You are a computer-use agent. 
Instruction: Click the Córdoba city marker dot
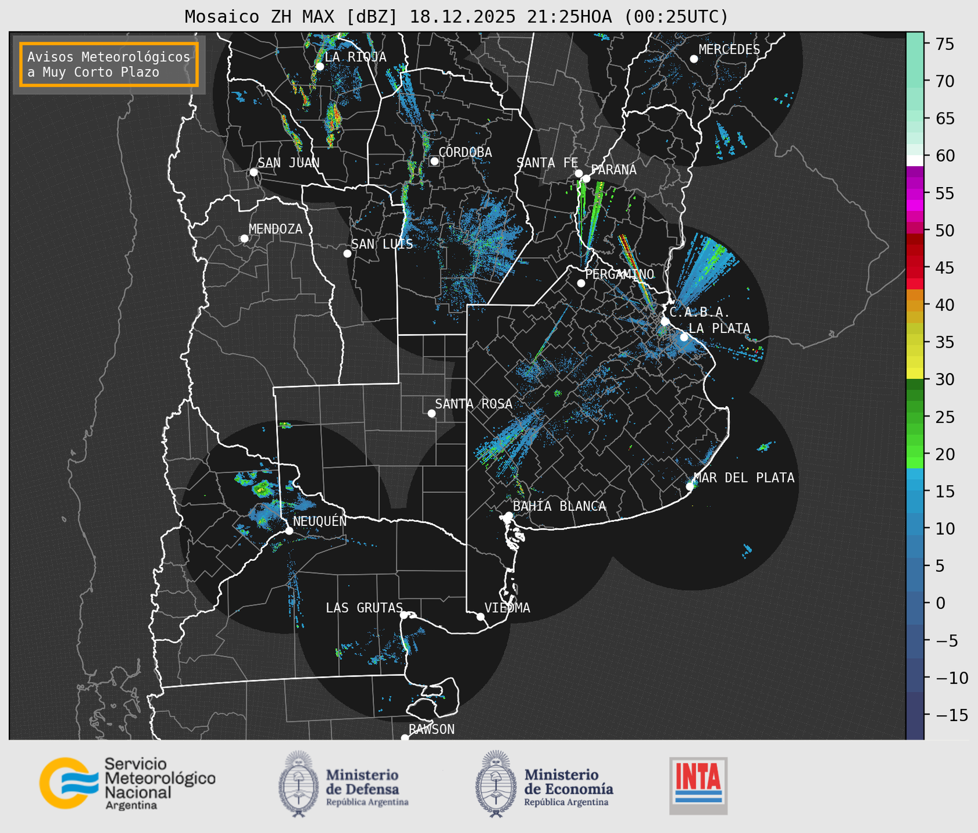434,161
